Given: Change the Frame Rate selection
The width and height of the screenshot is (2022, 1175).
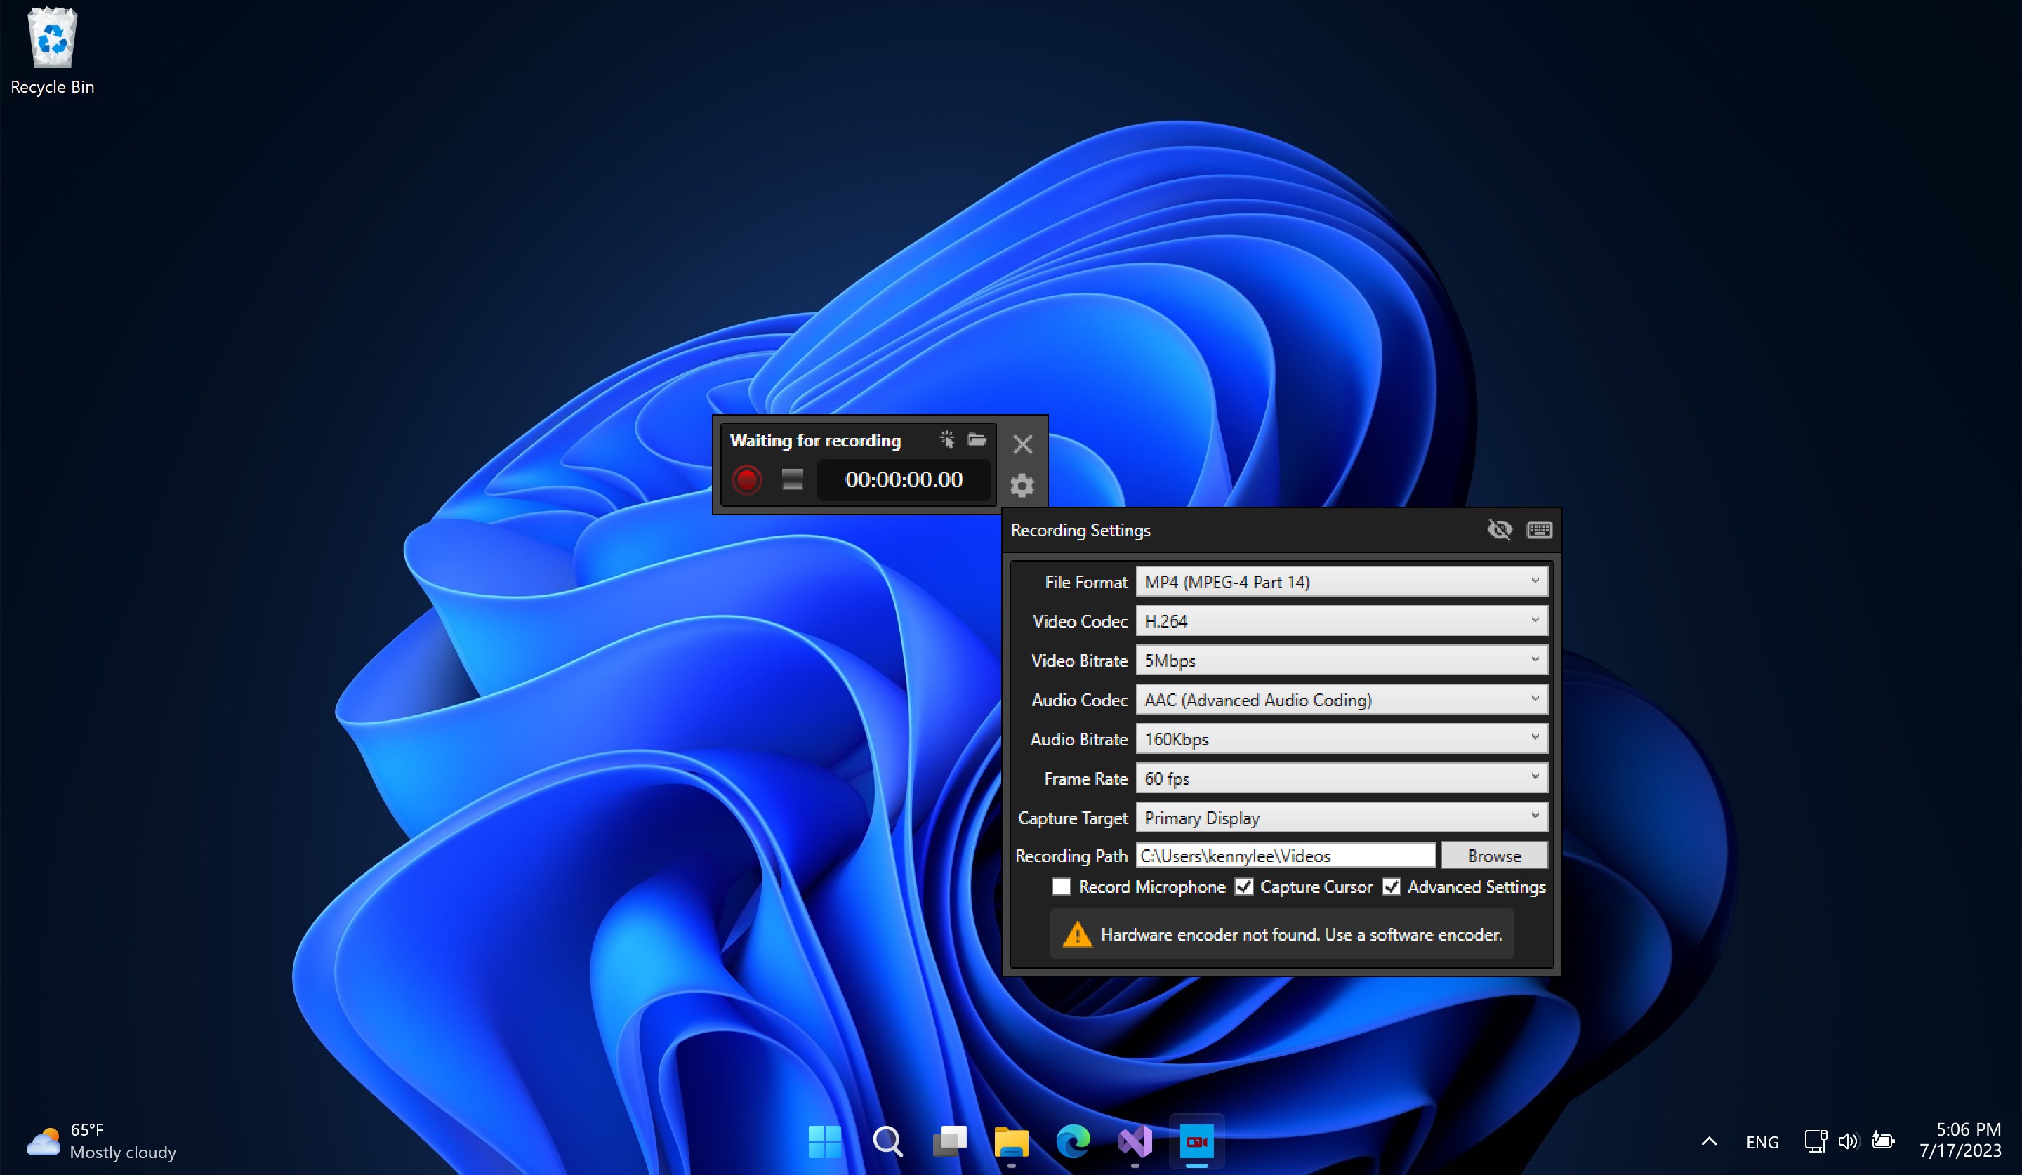Looking at the screenshot, I should pos(1340,778).
